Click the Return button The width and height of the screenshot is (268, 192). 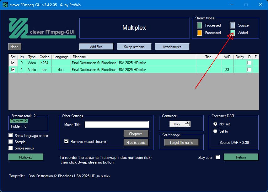(x=241, y=157)
